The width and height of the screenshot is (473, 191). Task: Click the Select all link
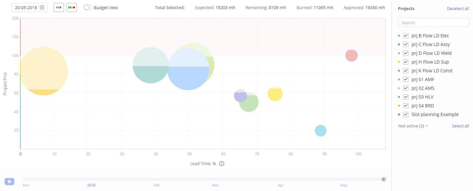click(460, 126)
